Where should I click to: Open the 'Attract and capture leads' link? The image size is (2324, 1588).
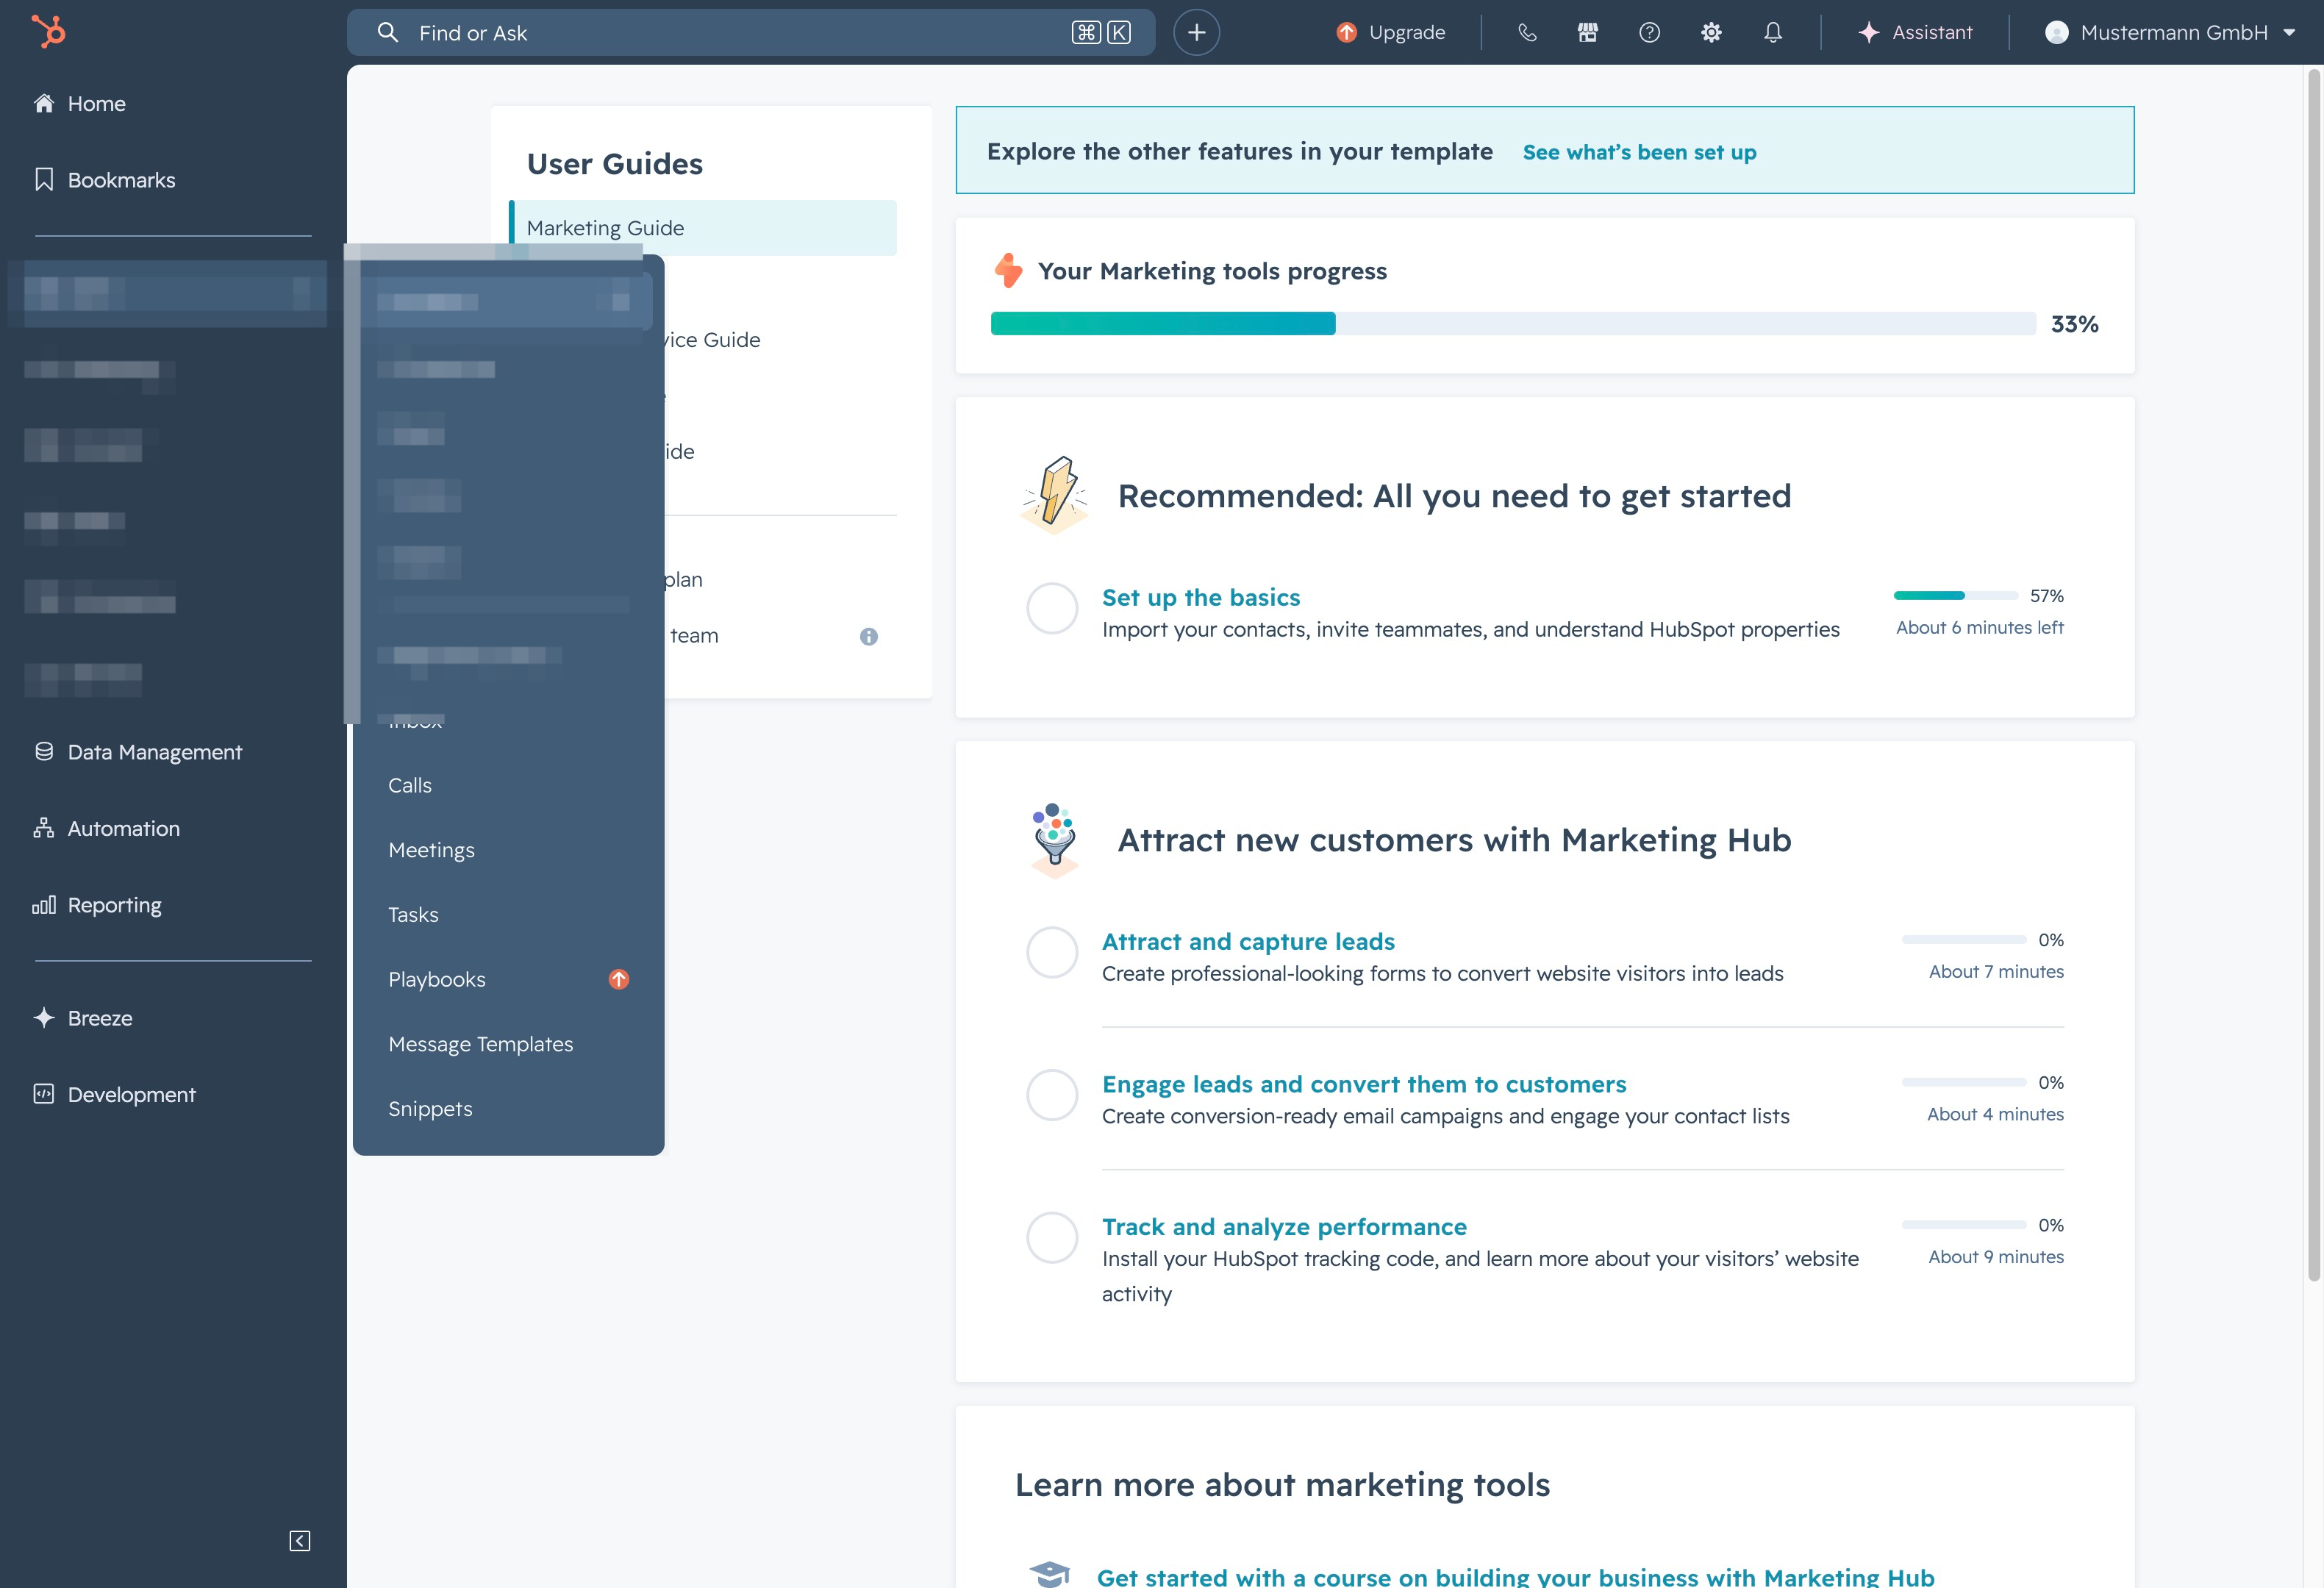pos(1248,941)
